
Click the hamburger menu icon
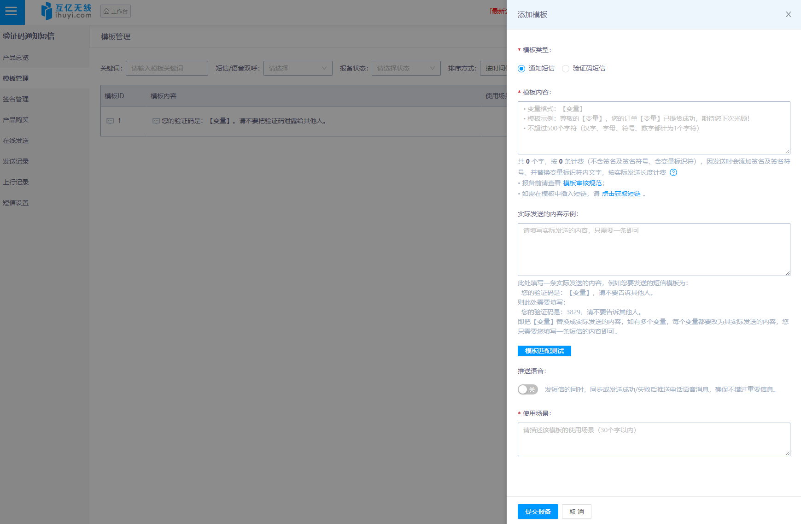[11, 12]
